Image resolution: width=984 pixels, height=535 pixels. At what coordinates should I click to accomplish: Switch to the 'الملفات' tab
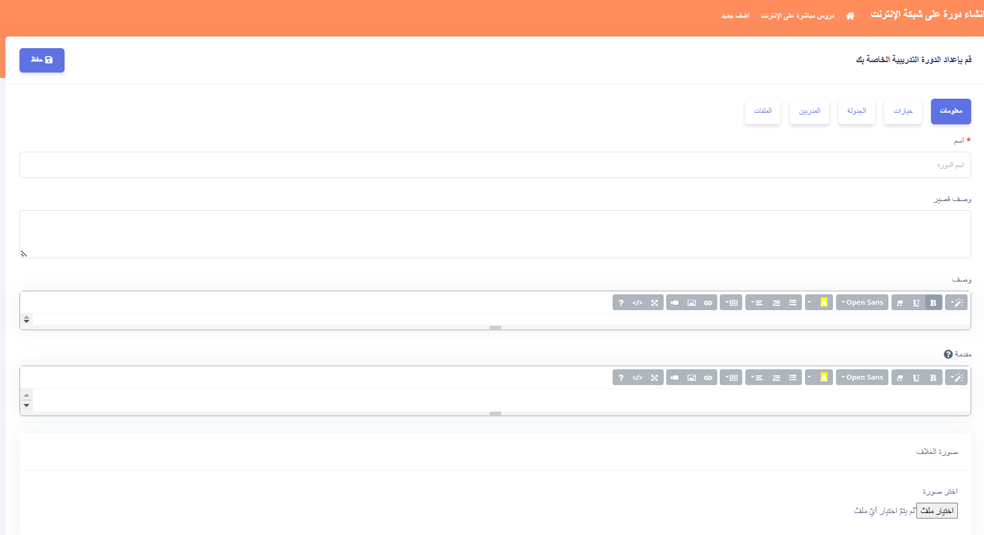click(762, 112)
